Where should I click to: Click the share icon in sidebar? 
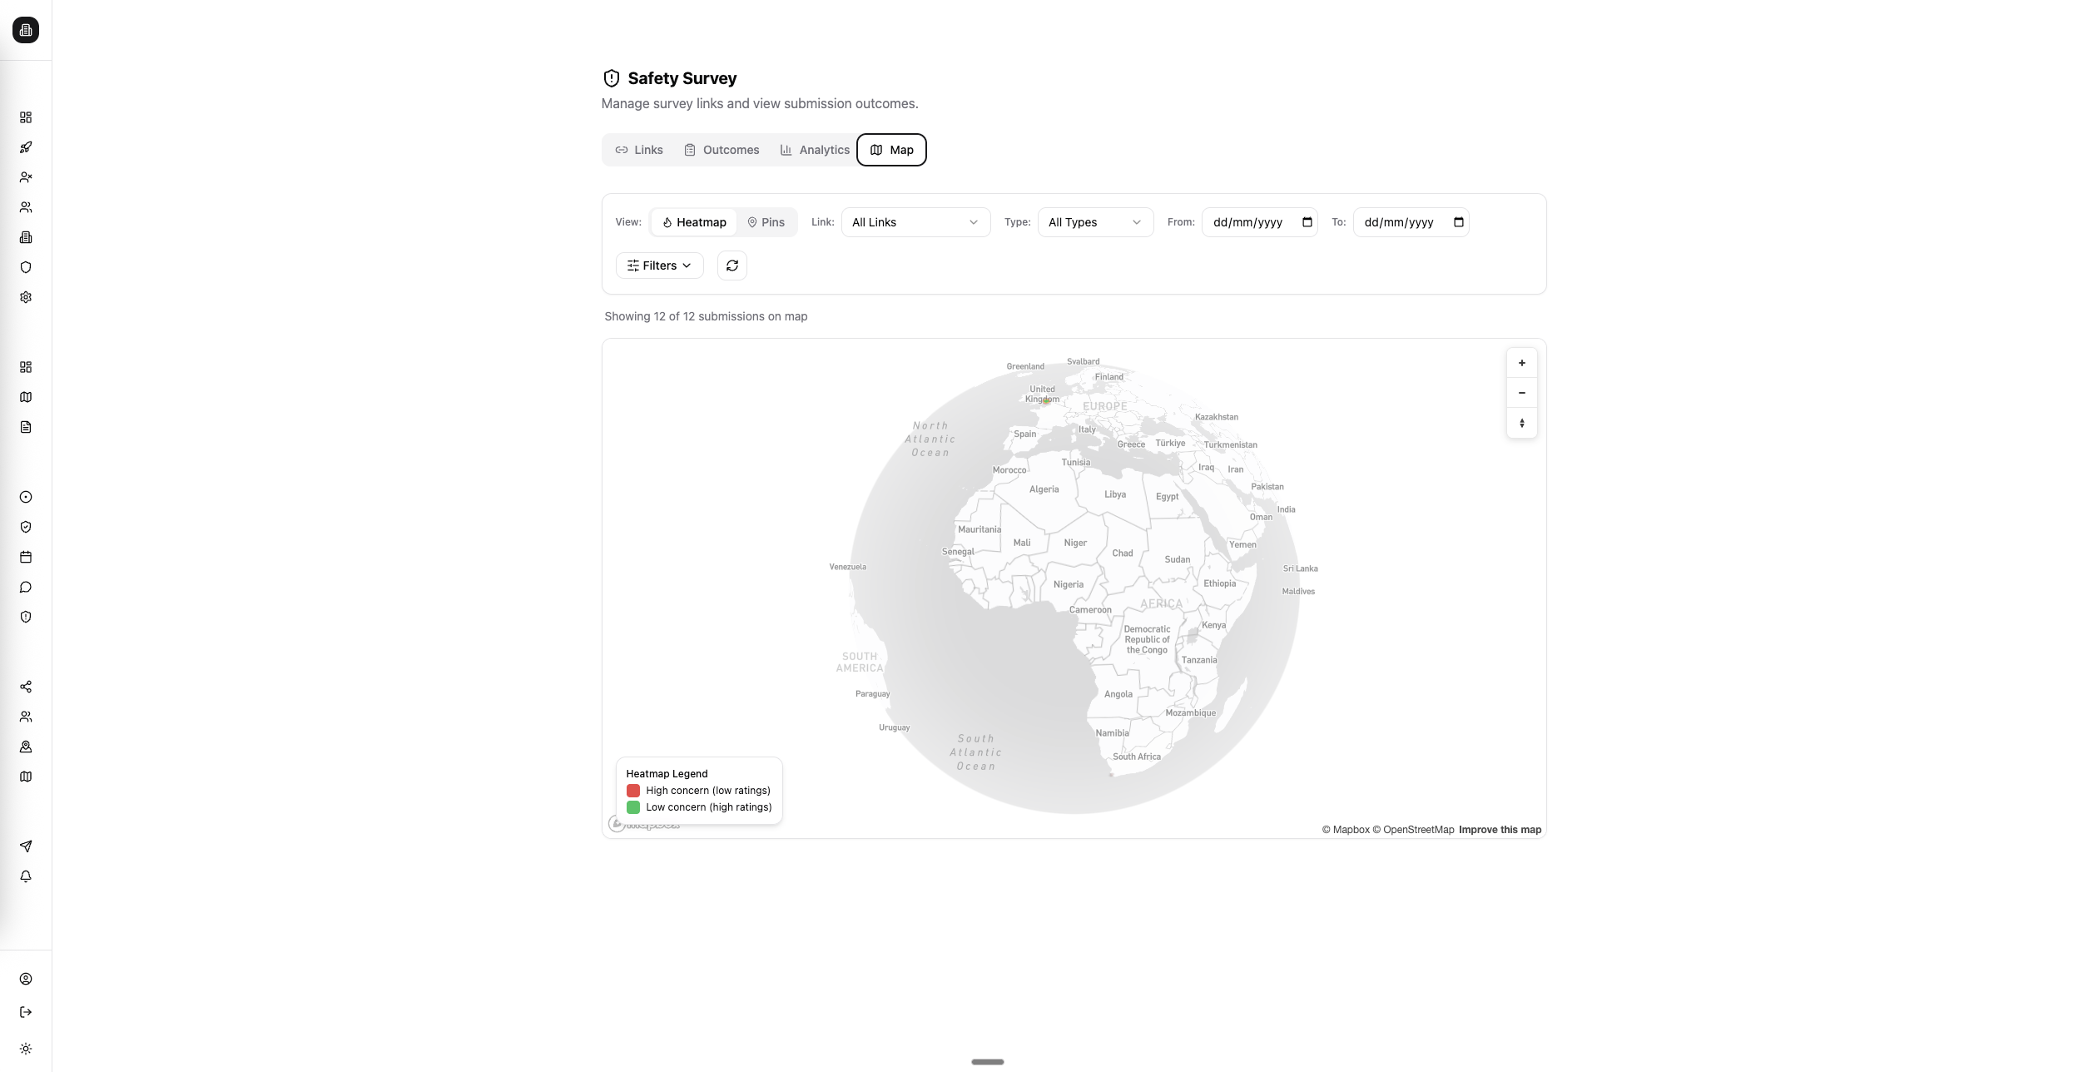pos(26,686)
